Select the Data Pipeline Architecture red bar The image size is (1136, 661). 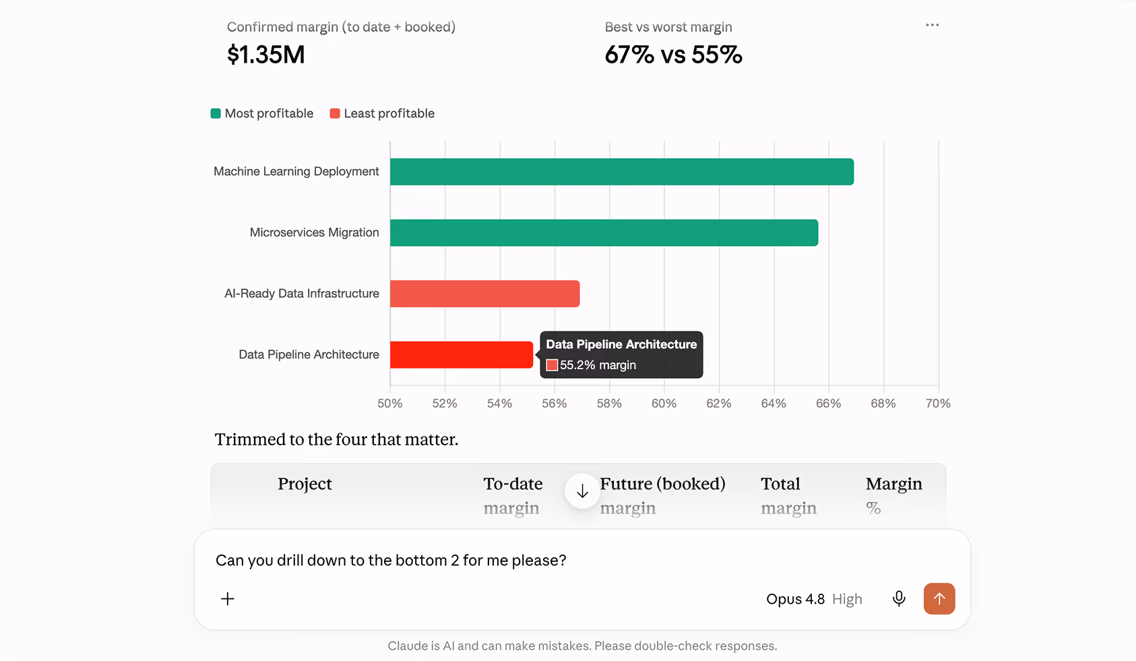462,355
